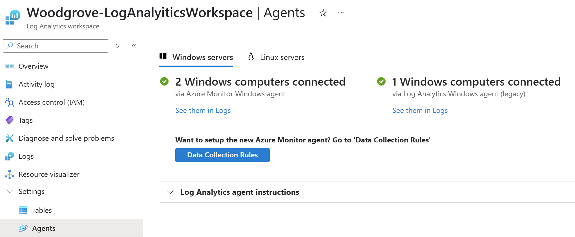Expand Log Analytics agent instructions chevron
The width and height of the screenshot is (575, 237).
[x=170, y=192]
